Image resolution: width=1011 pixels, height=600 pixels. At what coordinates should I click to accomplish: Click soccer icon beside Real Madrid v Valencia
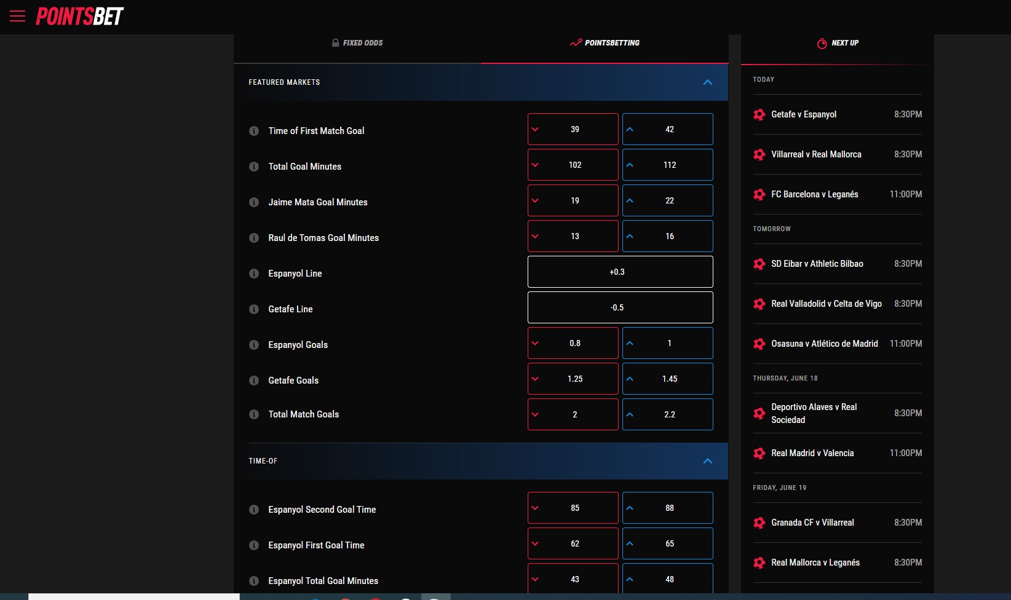(x=759, y=453)
